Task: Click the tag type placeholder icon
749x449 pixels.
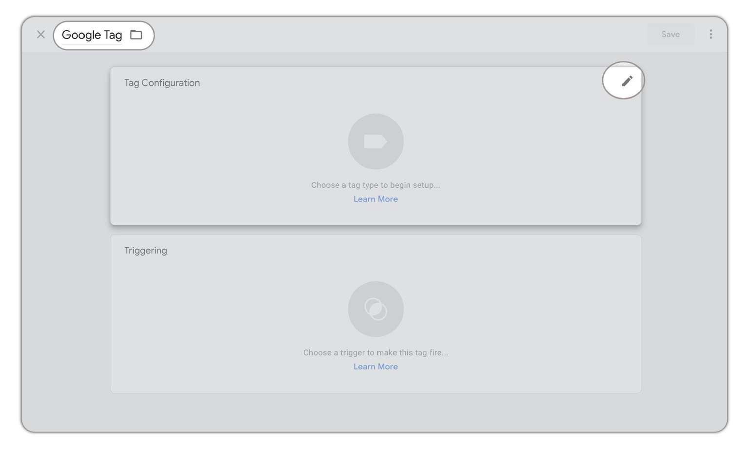Action: click(376, 141)
